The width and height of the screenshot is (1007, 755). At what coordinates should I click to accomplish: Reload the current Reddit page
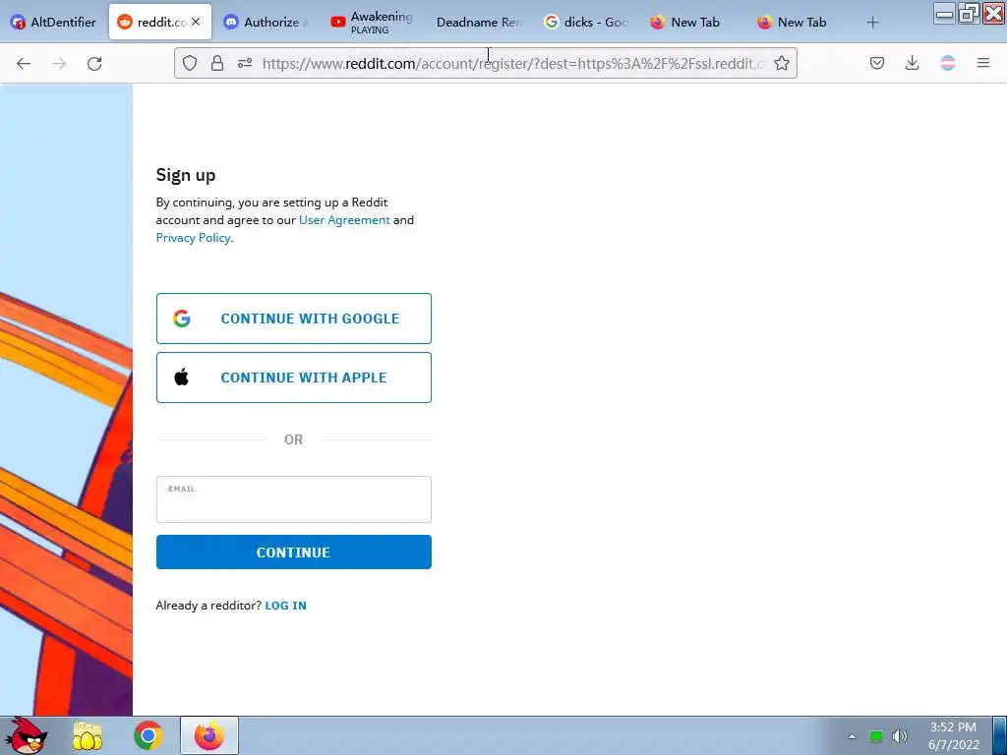pos(94,63)
